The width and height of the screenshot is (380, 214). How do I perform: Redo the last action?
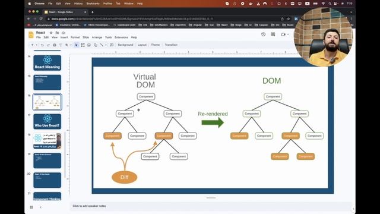[48, 45]
